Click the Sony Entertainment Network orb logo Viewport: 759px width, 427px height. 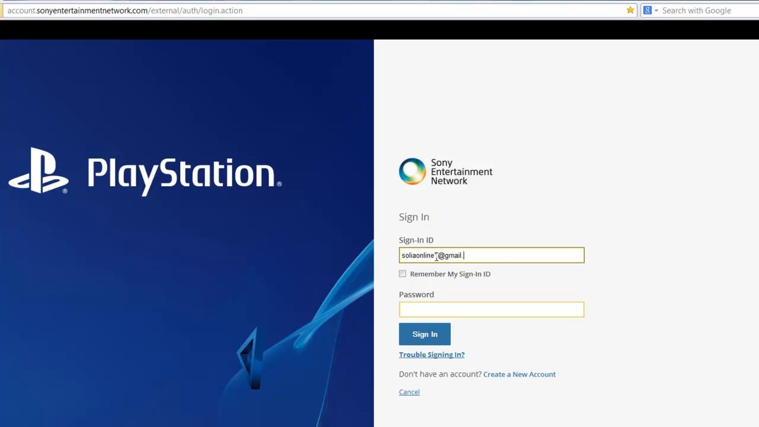coord(412,171)
